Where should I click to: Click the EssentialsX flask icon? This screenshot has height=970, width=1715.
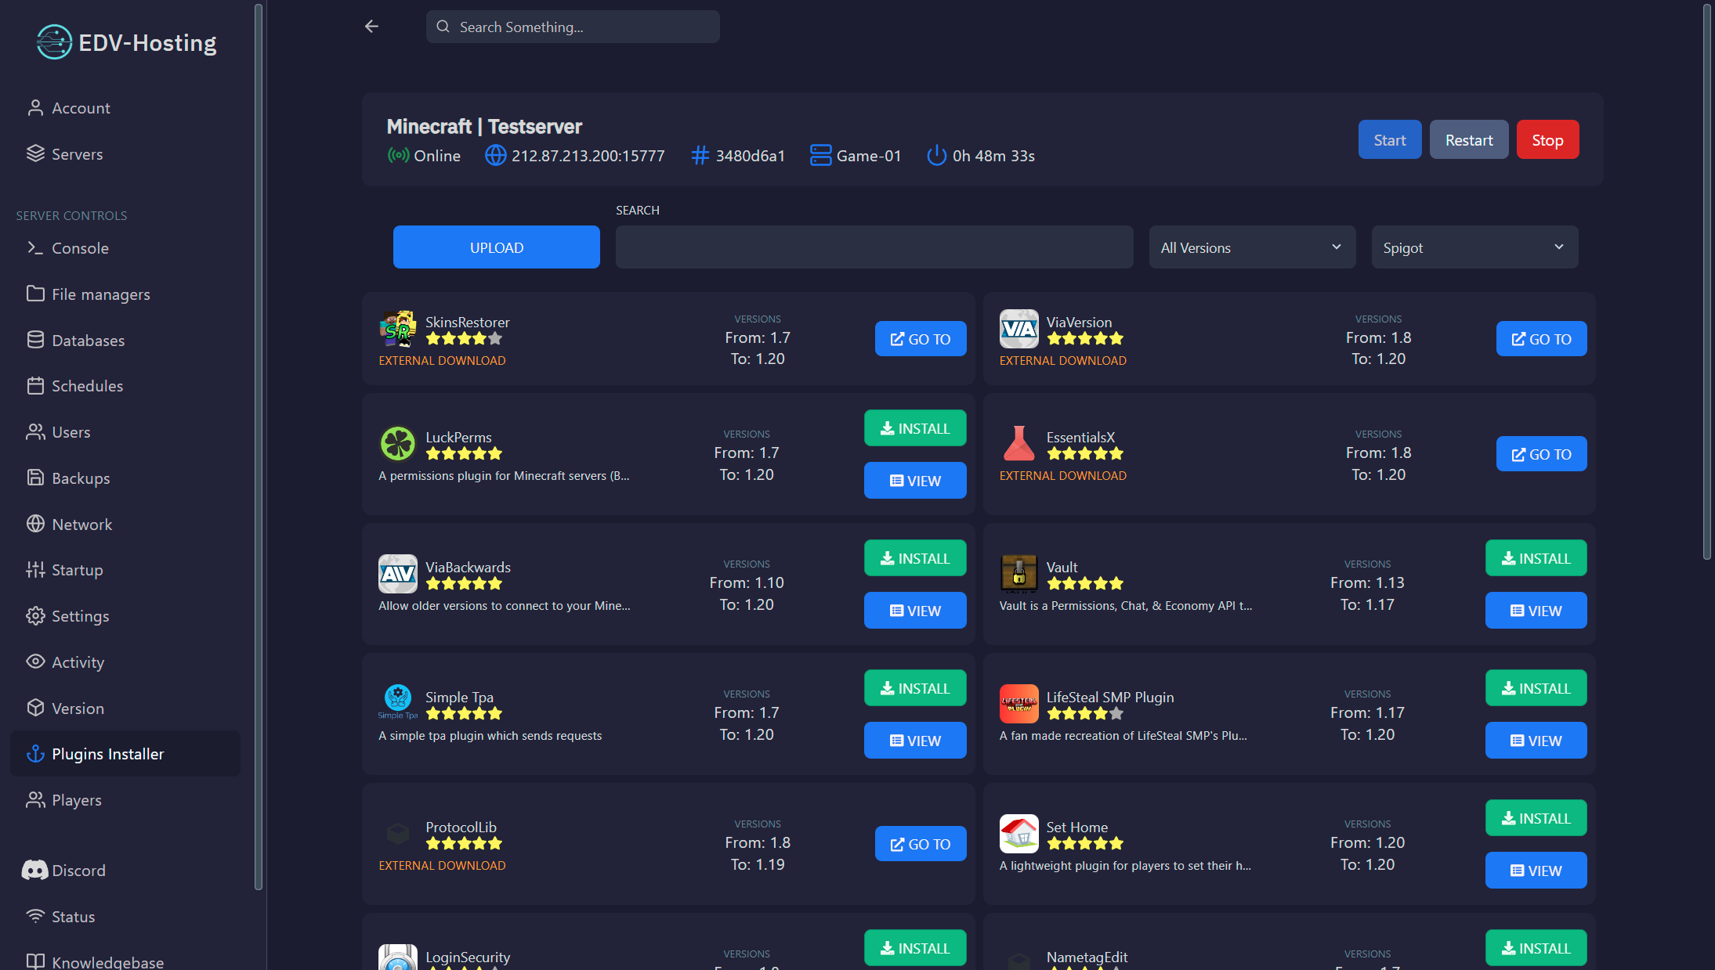tap(1019, 444)
